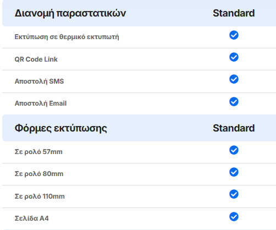Viewport: 276px width, 230px height.
Task: Click checkmark for Σελίδα A4 row
Action: coord(234,217)
